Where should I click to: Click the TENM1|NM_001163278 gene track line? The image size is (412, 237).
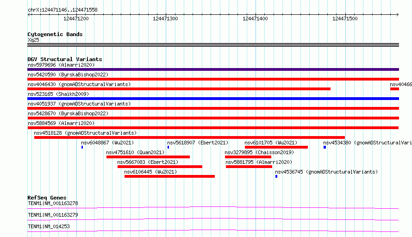click(x=213, y=207)
